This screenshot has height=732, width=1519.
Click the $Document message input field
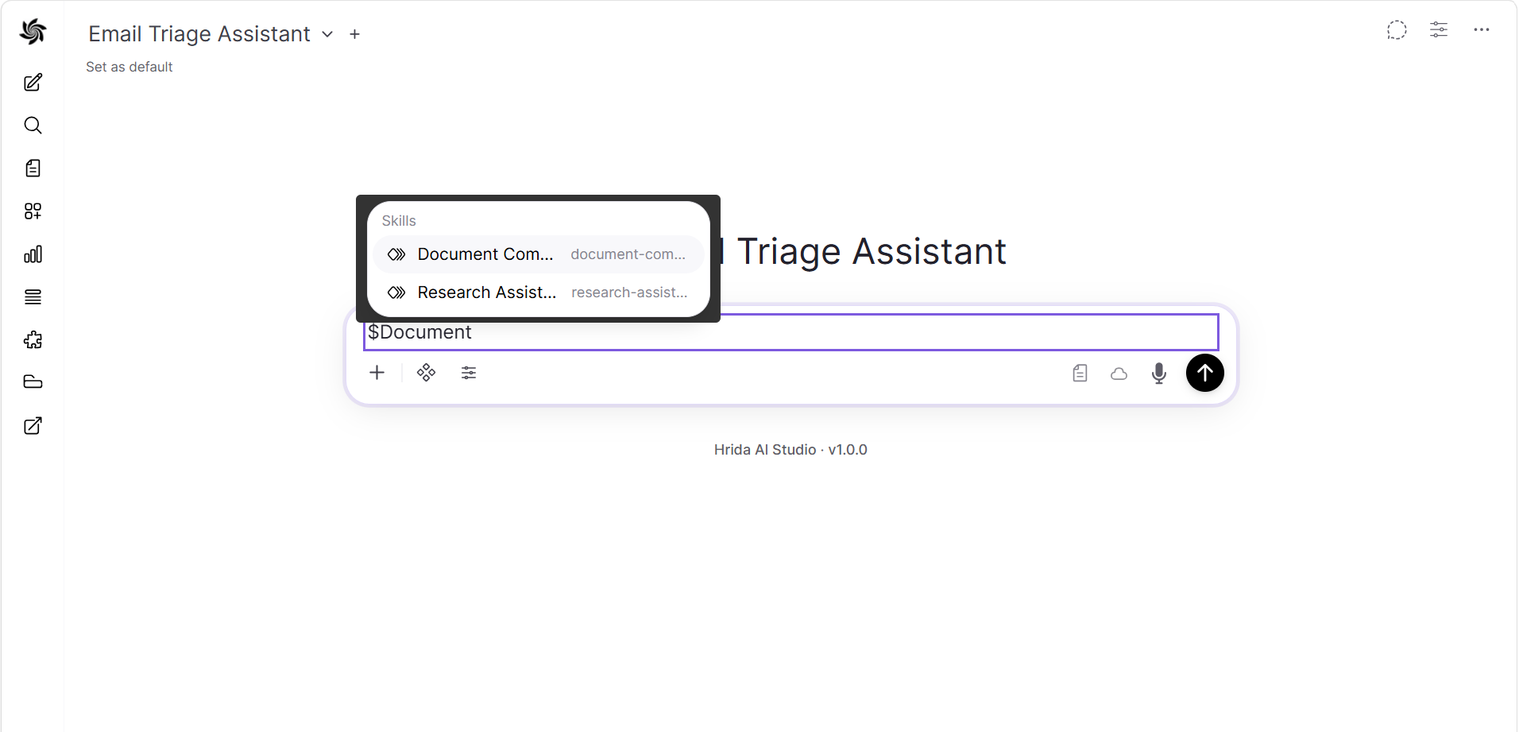tap(791, 332)
